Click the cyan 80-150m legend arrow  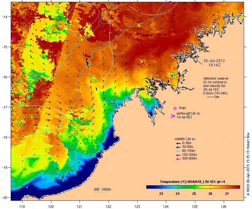(x=178, y=151)
